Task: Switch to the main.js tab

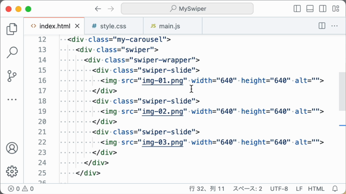Action: [165, 26]
